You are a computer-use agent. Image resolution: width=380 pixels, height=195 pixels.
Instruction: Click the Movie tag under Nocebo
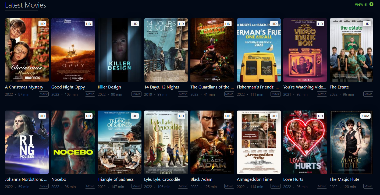point(90,186)
